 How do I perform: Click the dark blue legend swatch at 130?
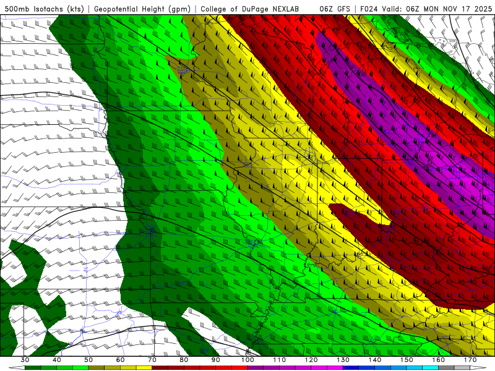pos(351,368)
